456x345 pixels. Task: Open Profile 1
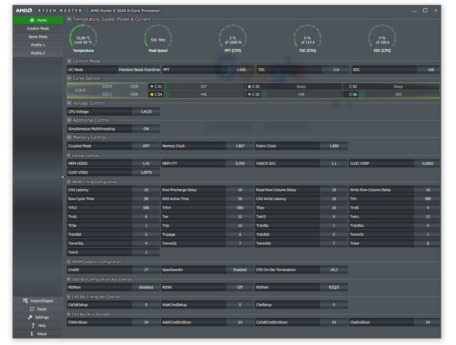tap(38, 45)
